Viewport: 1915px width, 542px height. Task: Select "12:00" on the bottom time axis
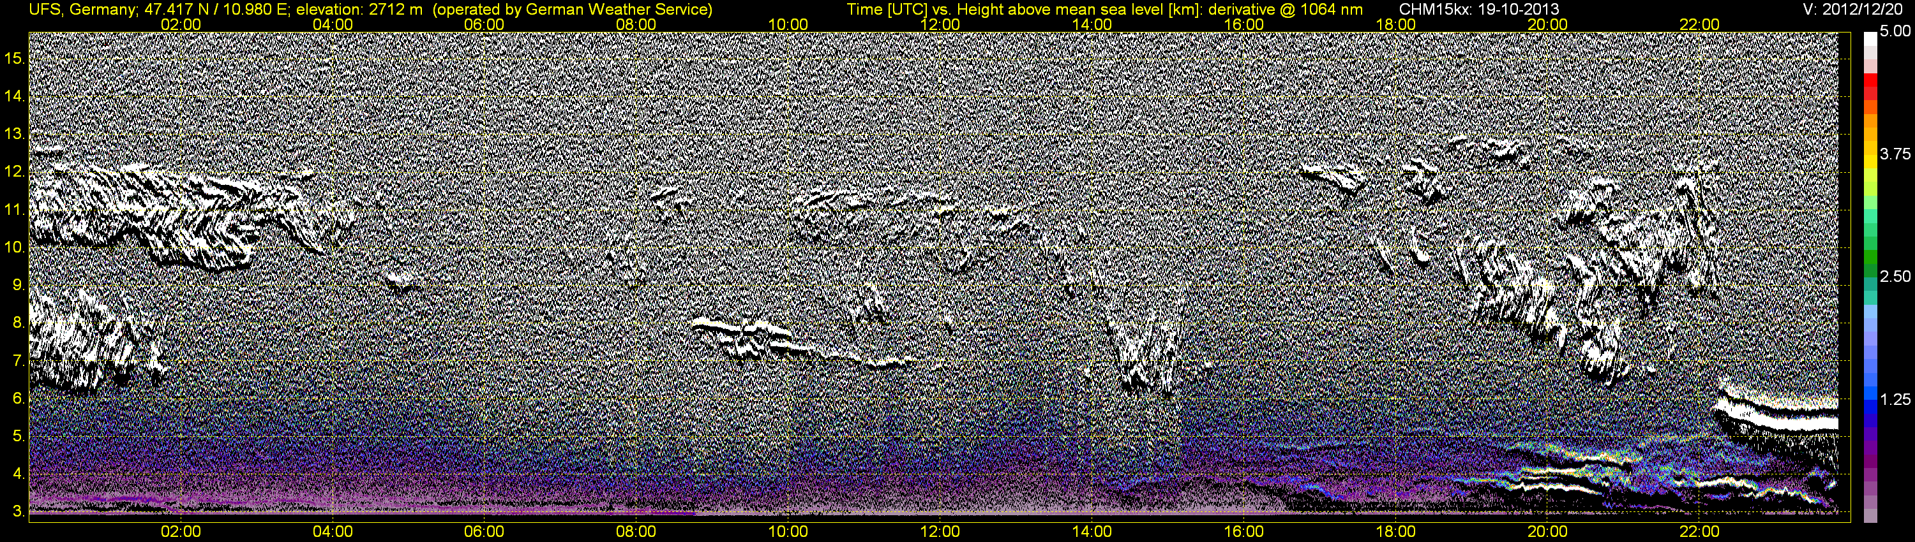(x=940, y=532)
